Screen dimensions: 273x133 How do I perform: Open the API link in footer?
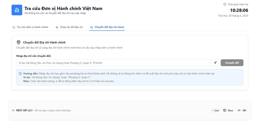pos(244,110)
